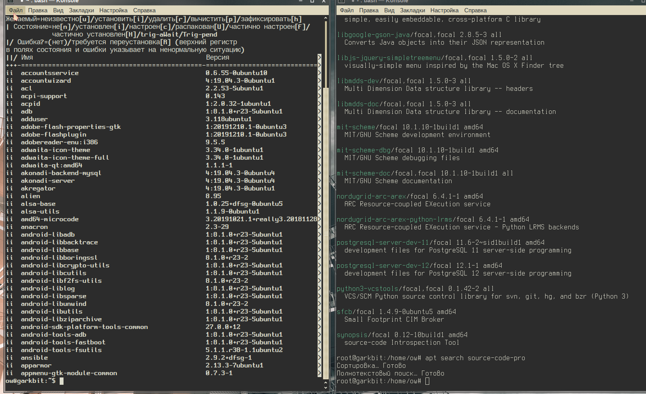The image size is (646, 394).
Task: Click the python3-vcstools package name
Action: pyautogui.click(x=367, y=289)
